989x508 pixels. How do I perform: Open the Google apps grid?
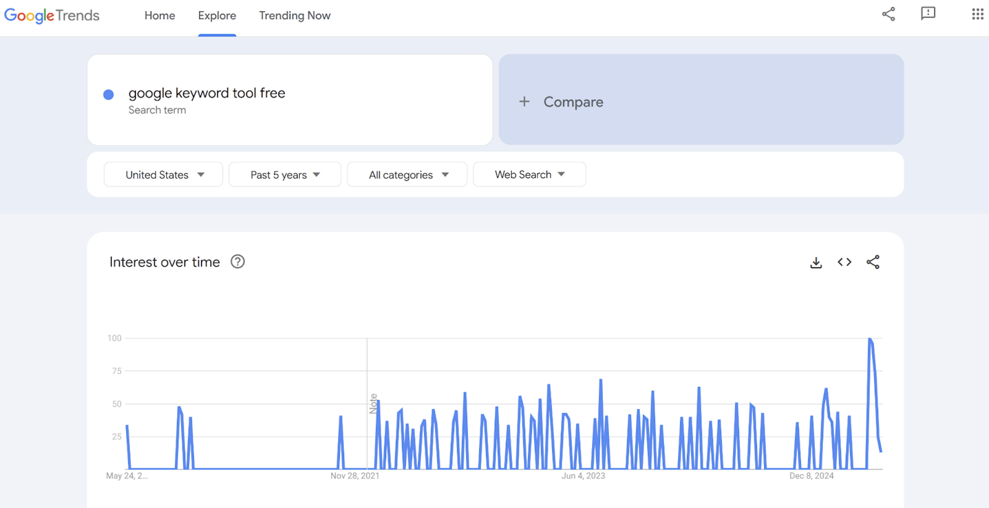click(x=977, y=14)
